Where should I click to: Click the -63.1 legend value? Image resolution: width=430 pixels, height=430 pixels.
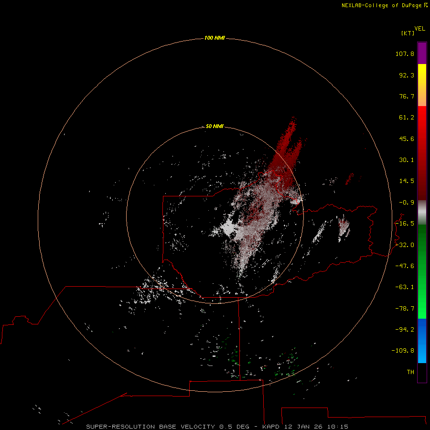click(x=405, y=287)
